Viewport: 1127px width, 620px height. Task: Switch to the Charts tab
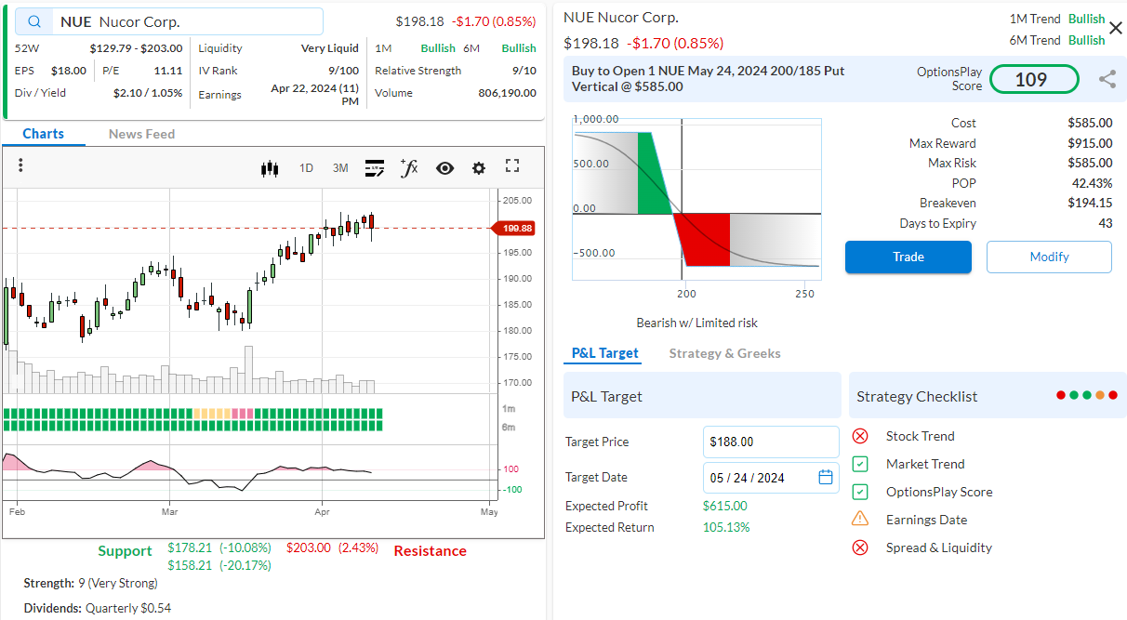[43, 134]
